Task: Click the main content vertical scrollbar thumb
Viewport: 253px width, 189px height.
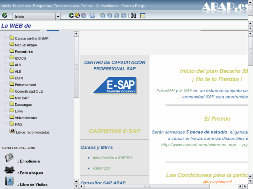Action: pos(250,55)
